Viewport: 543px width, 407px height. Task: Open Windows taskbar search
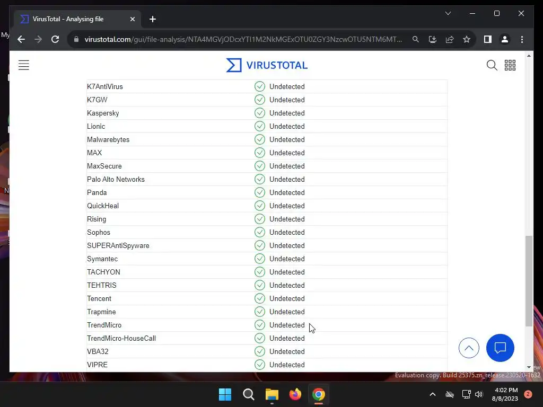(248, 394)
